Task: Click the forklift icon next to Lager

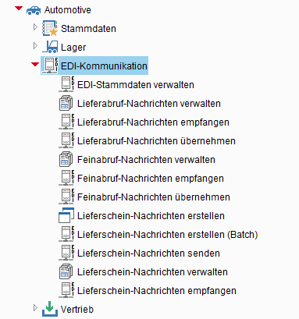Action: [50, 47]
